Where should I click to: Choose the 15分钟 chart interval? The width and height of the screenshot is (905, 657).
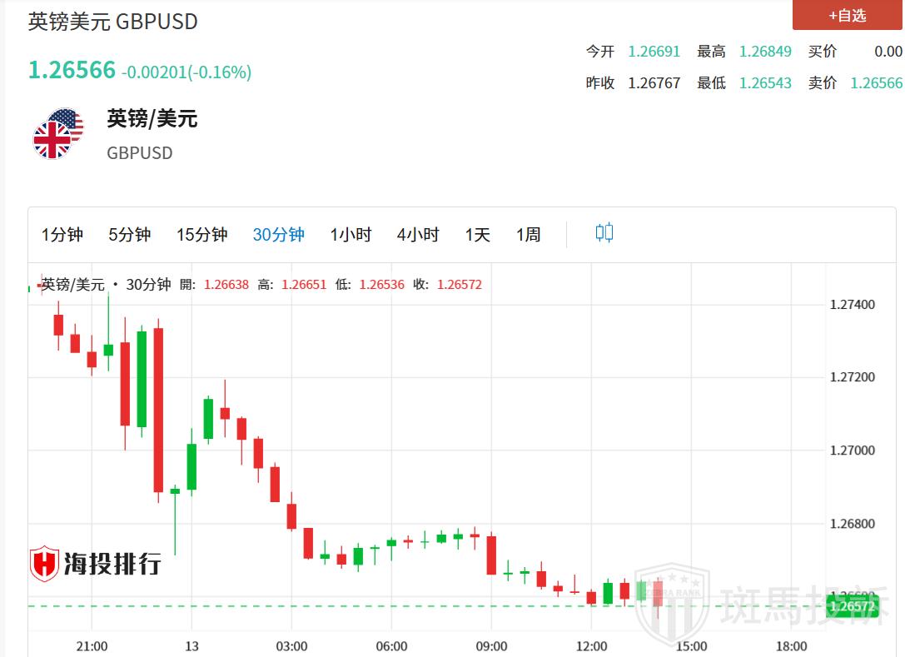[201, 235]
